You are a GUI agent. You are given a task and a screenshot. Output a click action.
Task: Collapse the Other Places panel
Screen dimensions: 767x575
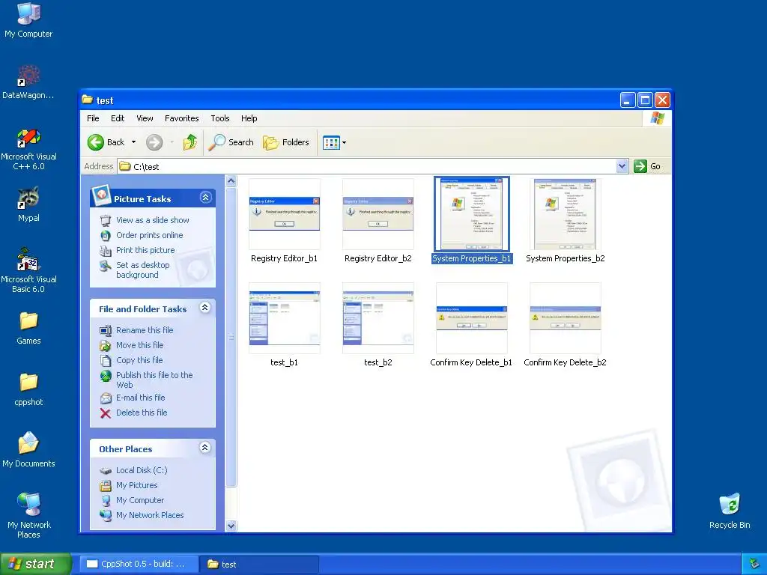(x=205, y=448)
